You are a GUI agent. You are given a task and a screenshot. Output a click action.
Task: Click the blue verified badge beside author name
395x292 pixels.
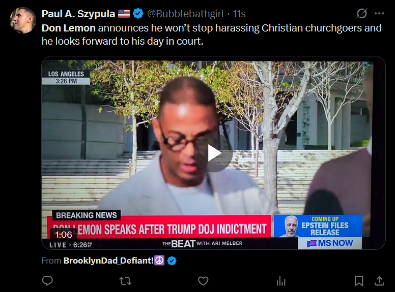click(x=138, y=14)
